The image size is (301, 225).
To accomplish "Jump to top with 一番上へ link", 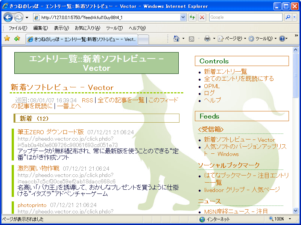I will click(69, 106).
